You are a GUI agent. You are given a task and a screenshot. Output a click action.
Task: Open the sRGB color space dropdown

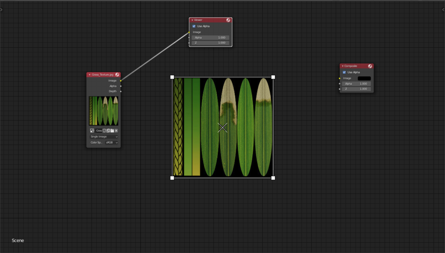click(x=112, y=143)
